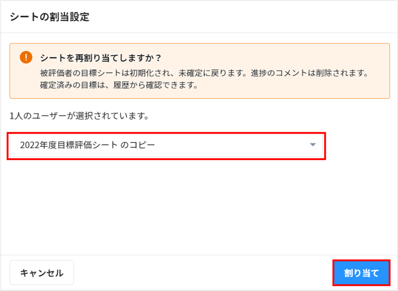398x291 pixels.
Task: Click the orange exclamation warning icon
Action: point(26,57)
